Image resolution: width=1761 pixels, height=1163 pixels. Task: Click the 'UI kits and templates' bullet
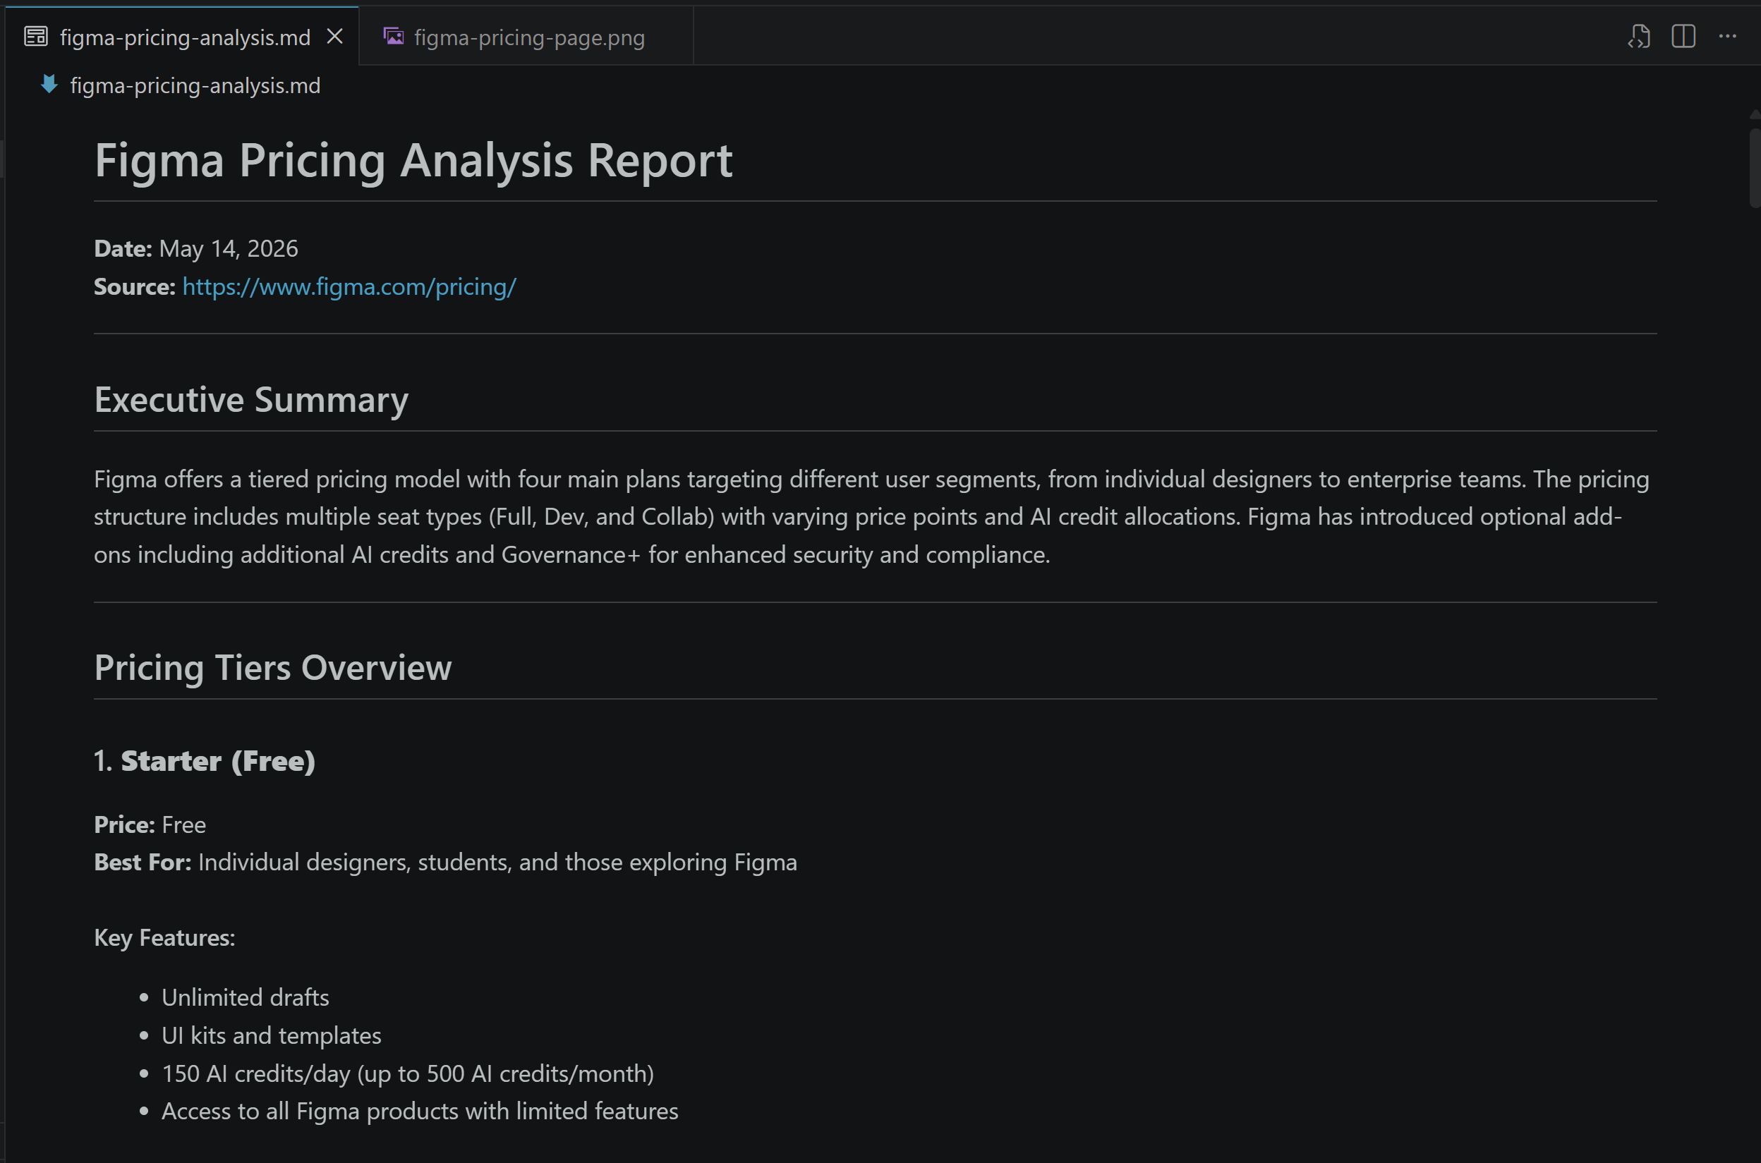[x=272, y=1035]
